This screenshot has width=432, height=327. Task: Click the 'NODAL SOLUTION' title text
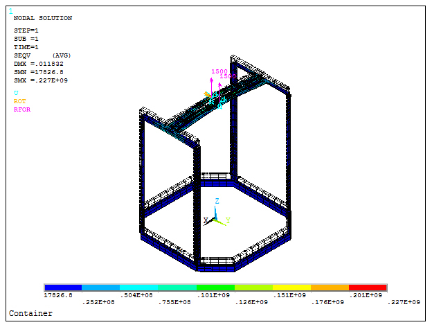pyautogui.click(x=43, y=18)
